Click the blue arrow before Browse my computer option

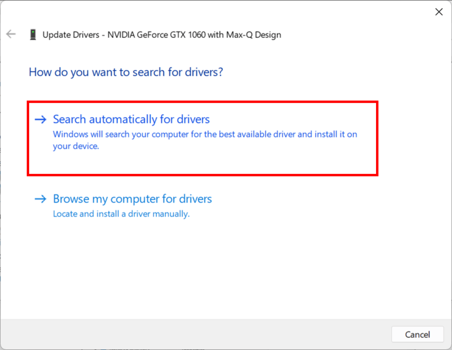(x=40, y=199)
